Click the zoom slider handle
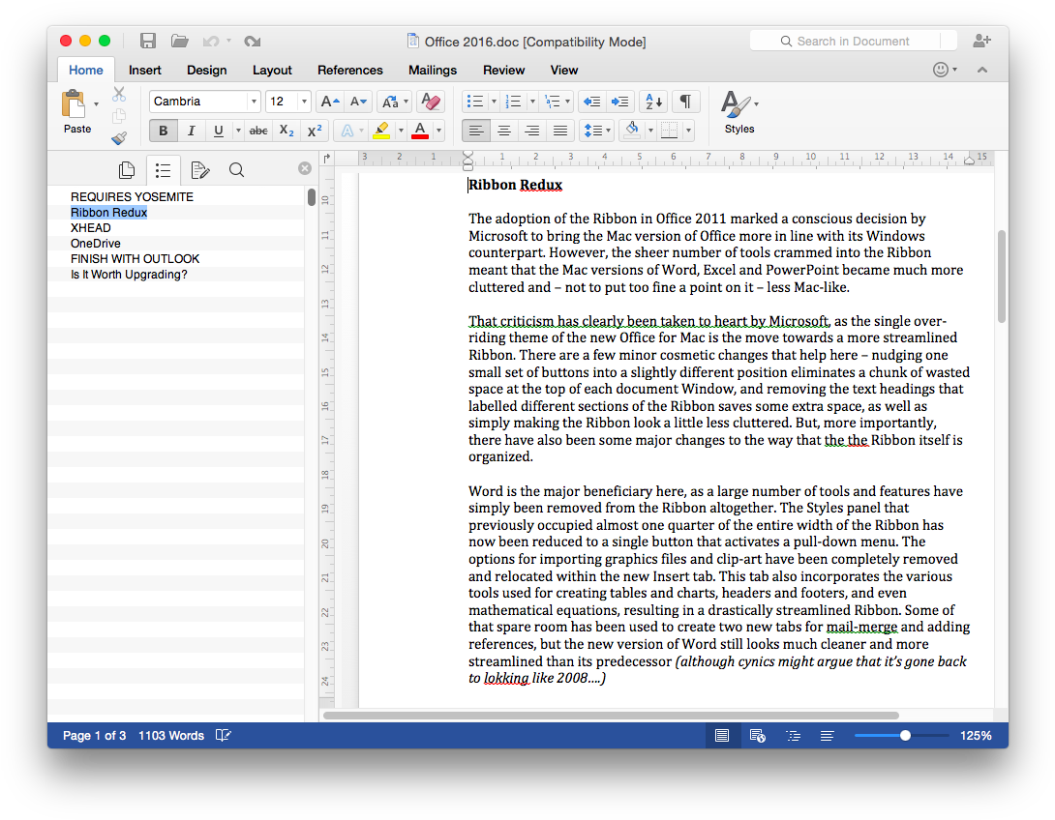1055x820 pixels. 905,736
